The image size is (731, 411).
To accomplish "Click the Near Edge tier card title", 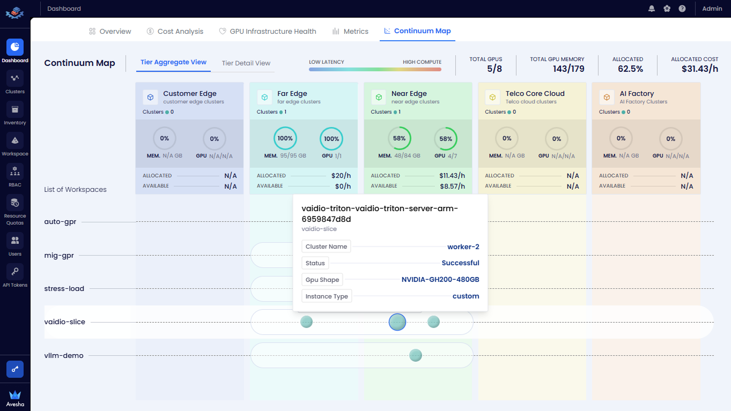I will [x=409, y=94].
